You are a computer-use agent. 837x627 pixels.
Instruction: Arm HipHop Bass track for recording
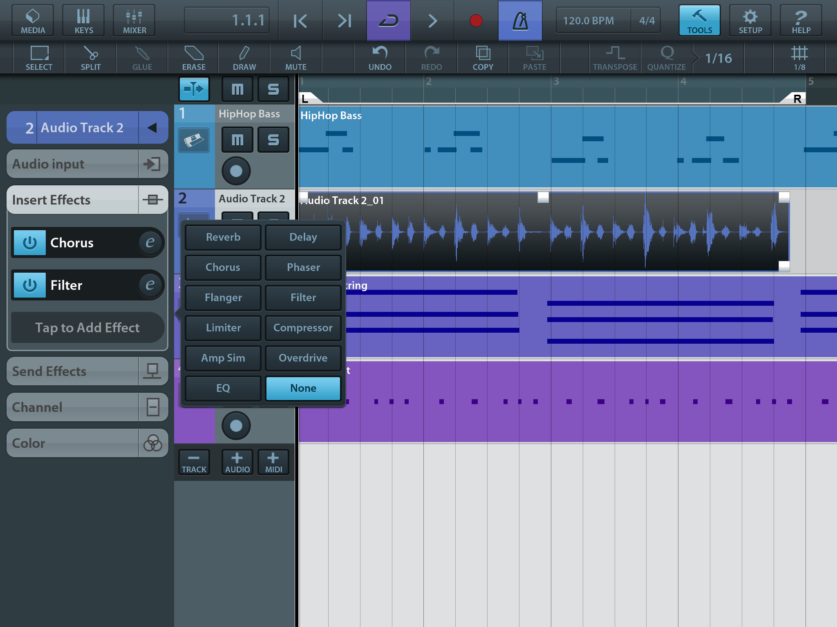click(236, 171)
